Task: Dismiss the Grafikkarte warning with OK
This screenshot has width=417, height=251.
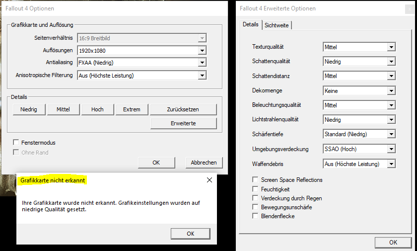Action: click(191, 234)
